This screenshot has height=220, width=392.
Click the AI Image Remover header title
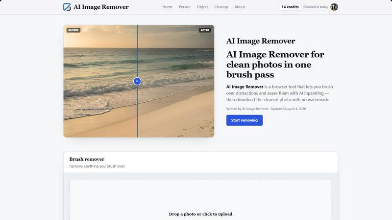(x=101, y=7)
